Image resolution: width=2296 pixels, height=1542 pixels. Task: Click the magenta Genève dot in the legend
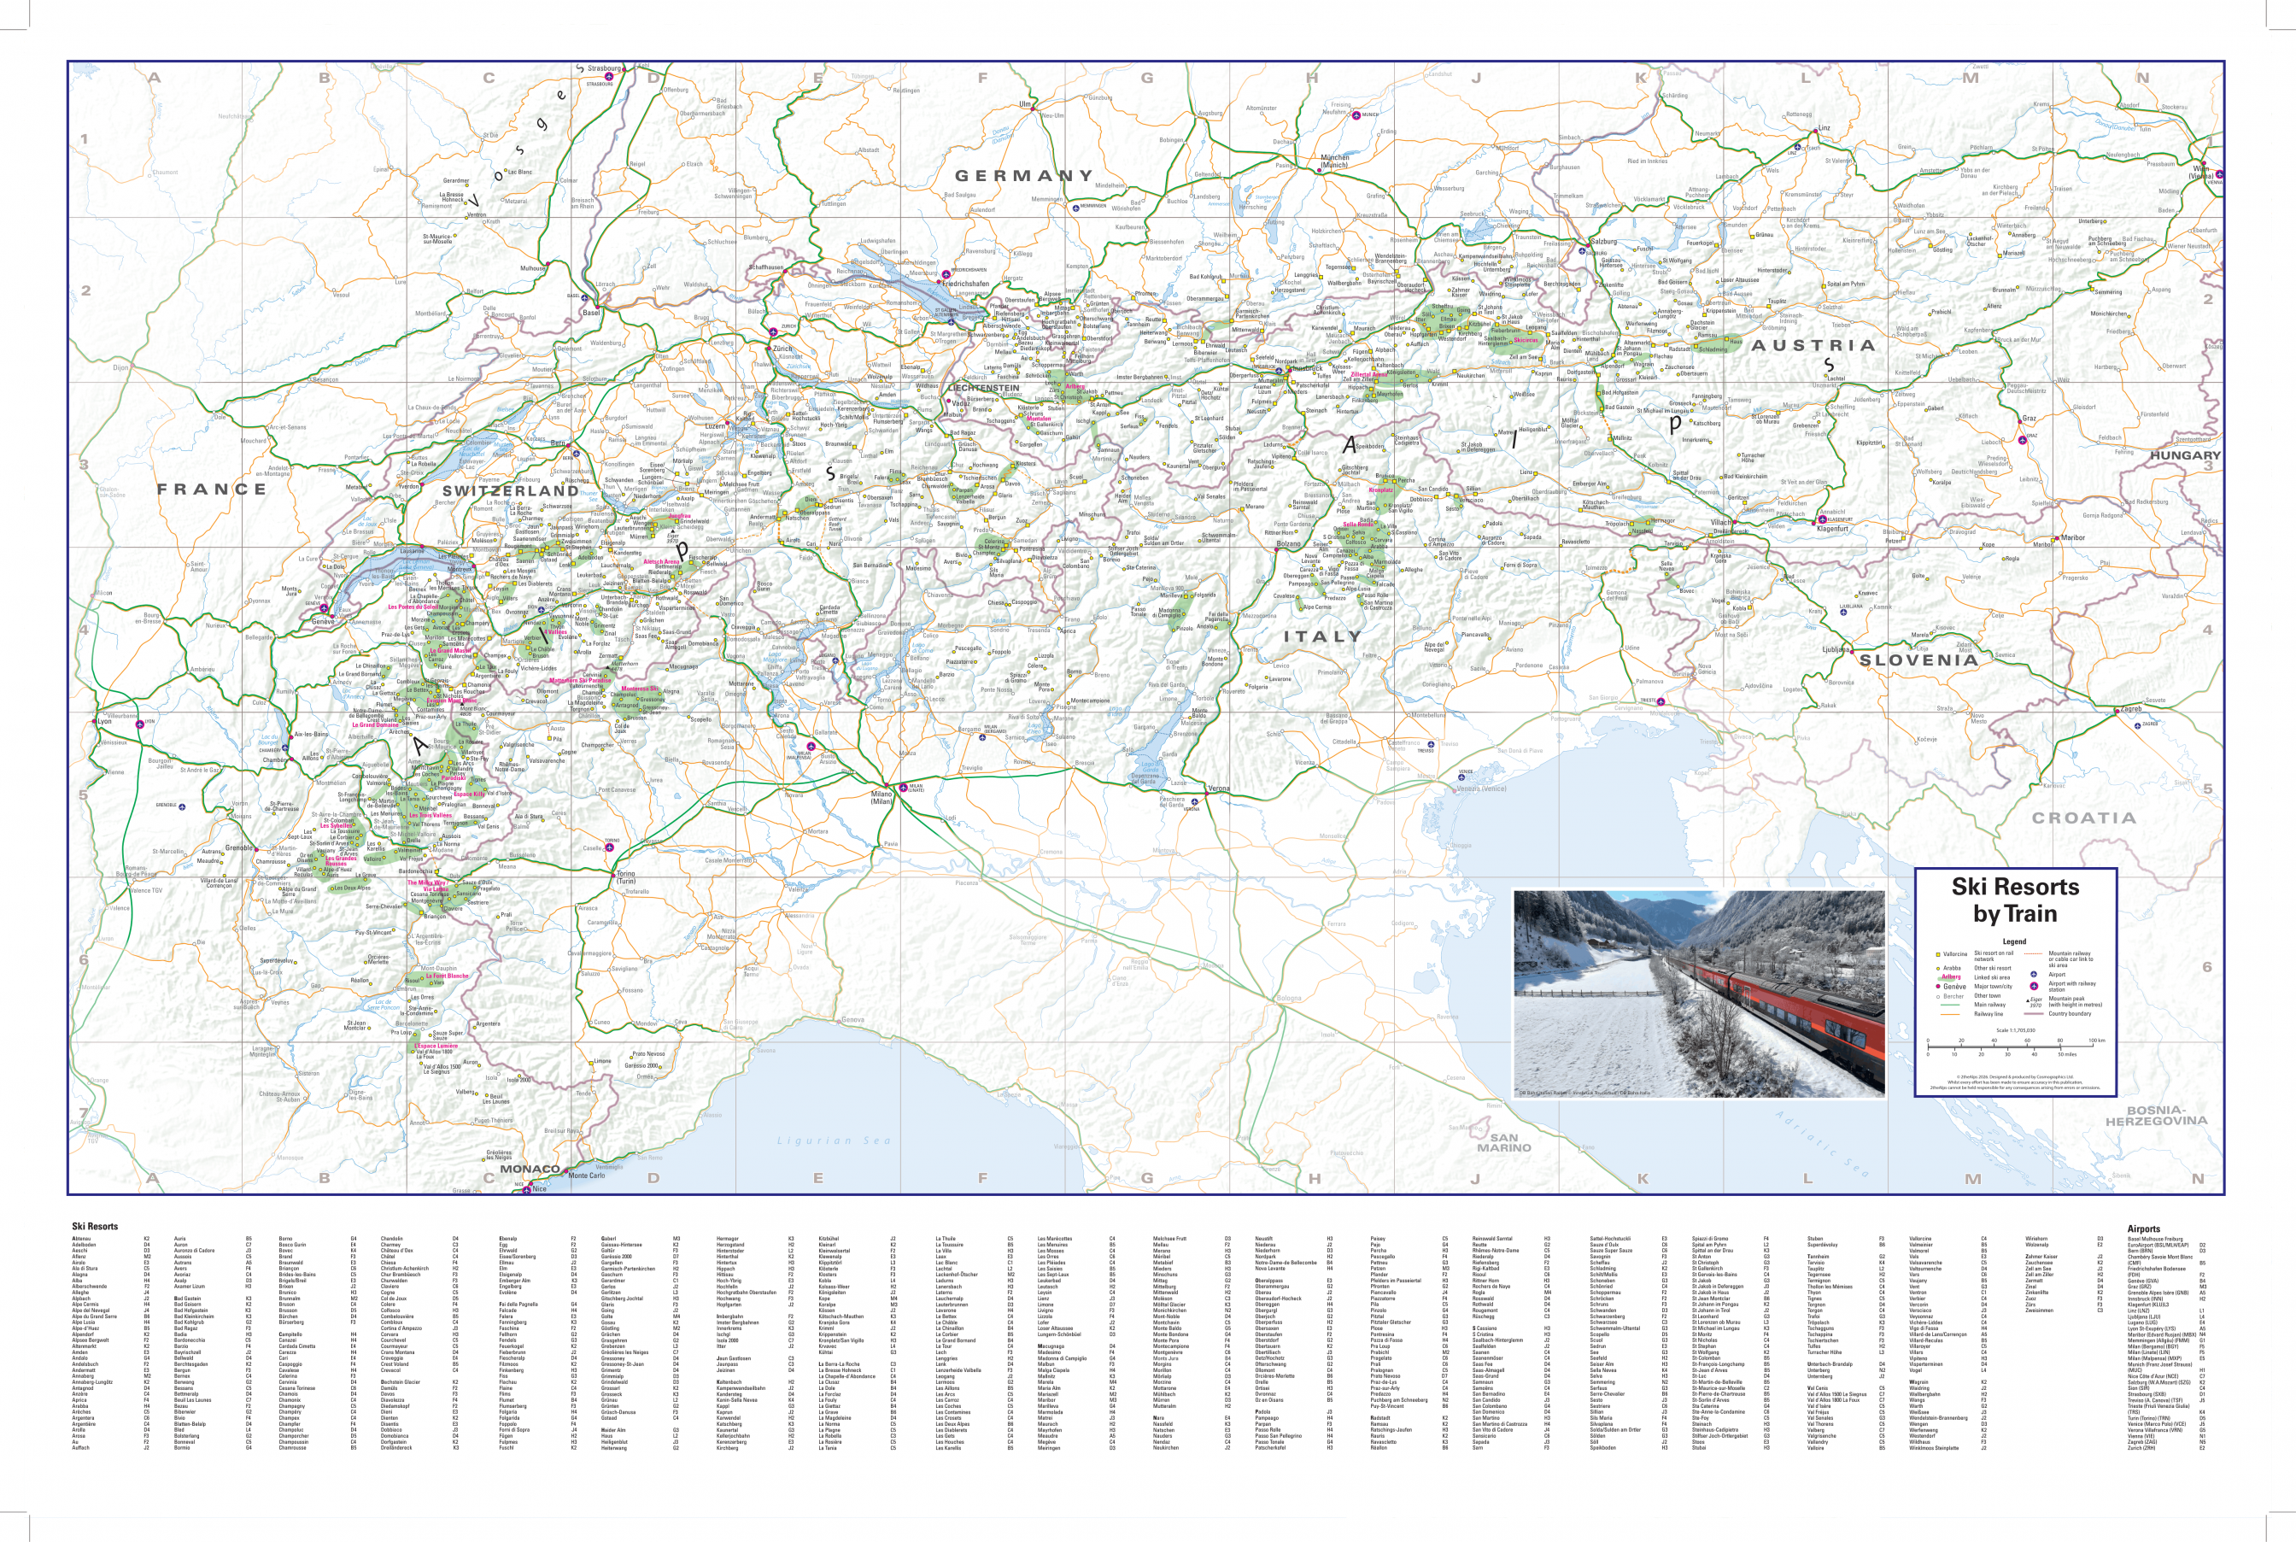1939,987
